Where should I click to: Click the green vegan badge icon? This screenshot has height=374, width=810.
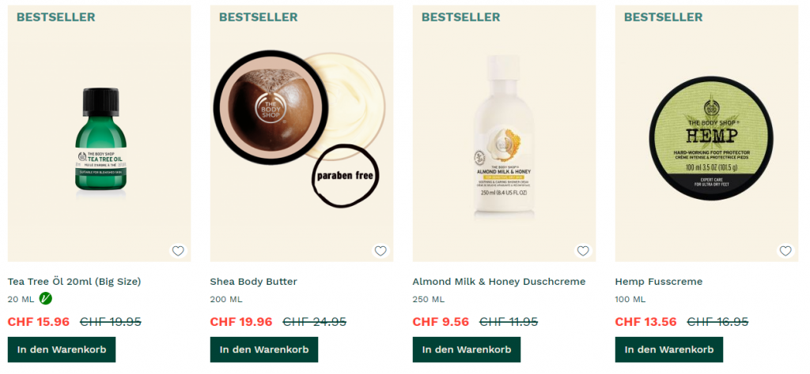[x=46, y=298]
